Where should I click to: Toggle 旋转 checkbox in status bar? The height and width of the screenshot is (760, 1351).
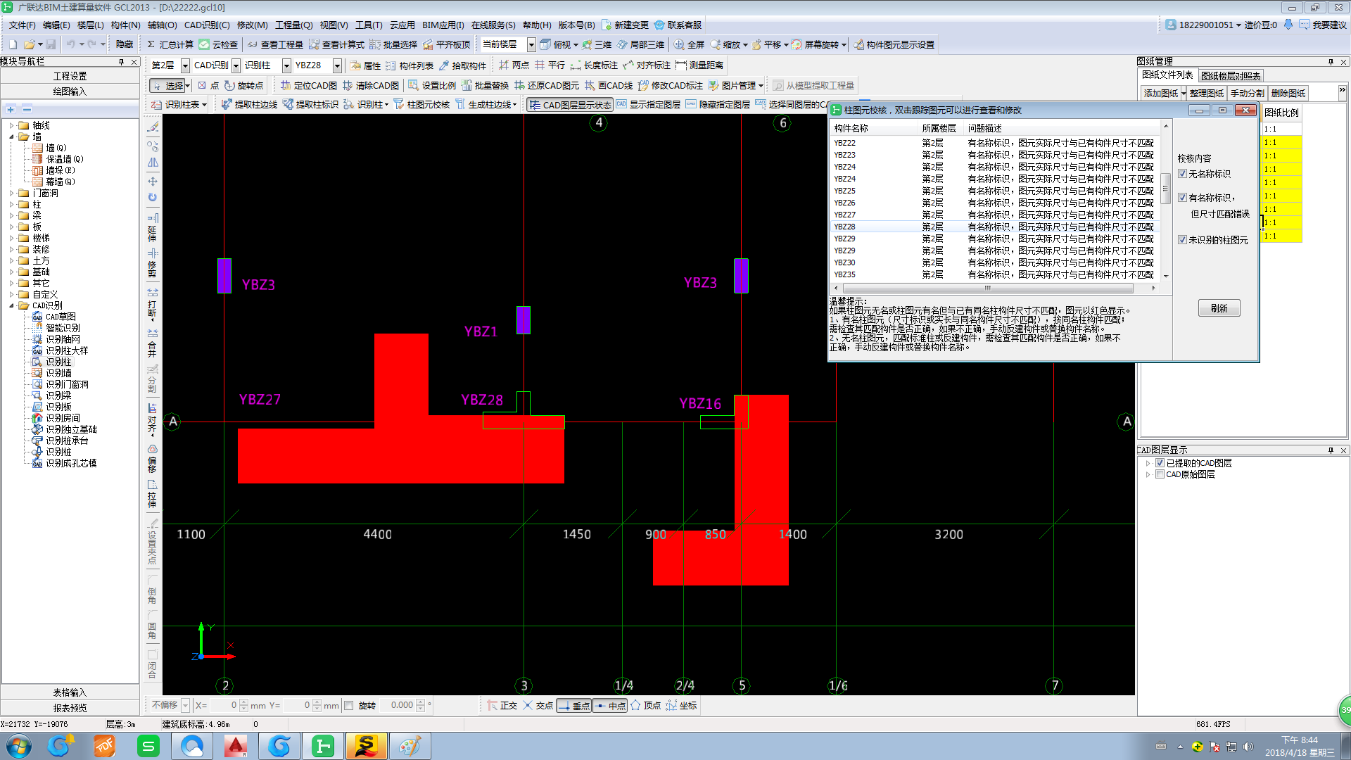click(x=349, y=705)
